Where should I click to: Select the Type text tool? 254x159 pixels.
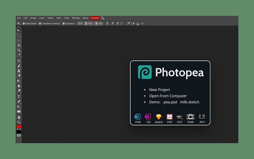coord(19,96)
